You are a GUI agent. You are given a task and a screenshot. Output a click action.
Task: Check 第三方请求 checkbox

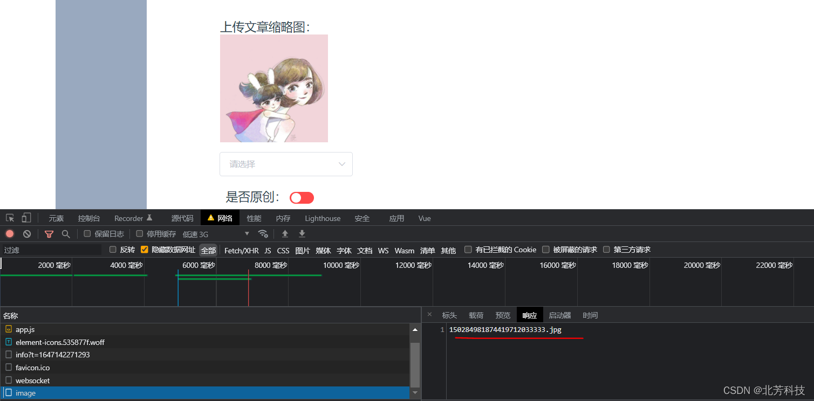[x=606, y=250]
